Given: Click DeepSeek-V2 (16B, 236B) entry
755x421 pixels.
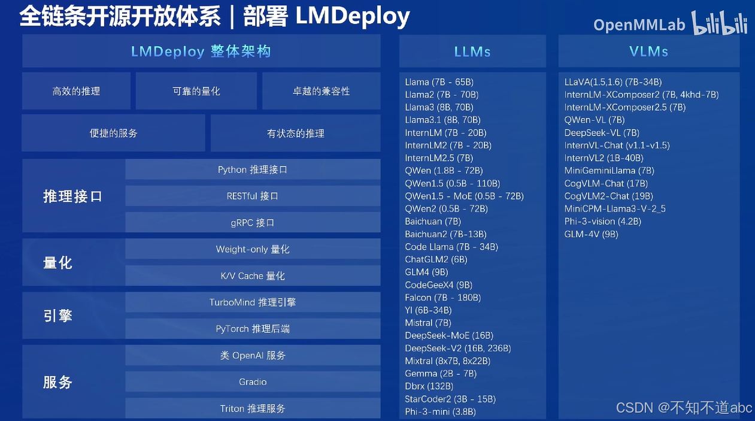Looking at the screenshot, I should tap(458, 348).
